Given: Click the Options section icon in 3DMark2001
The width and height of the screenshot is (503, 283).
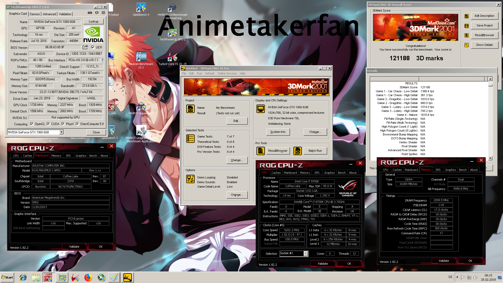Looking at the screenshot, I should [190, 179].
